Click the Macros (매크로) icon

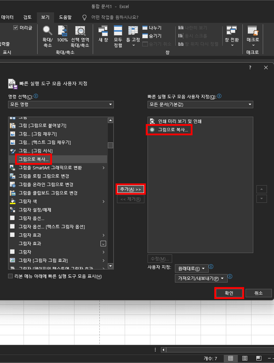pos(253,31)
